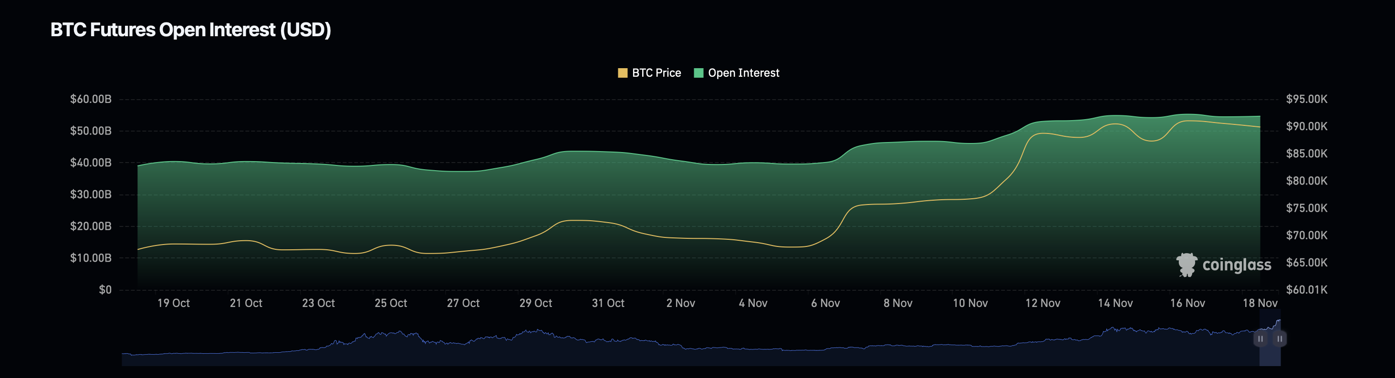Click the 25 Oct date label
1395x378 pixels.
tap(391, 303)
